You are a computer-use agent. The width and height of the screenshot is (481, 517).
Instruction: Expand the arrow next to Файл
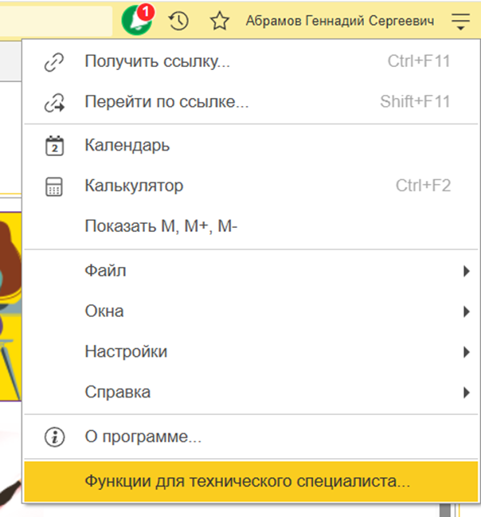(466, 271)
